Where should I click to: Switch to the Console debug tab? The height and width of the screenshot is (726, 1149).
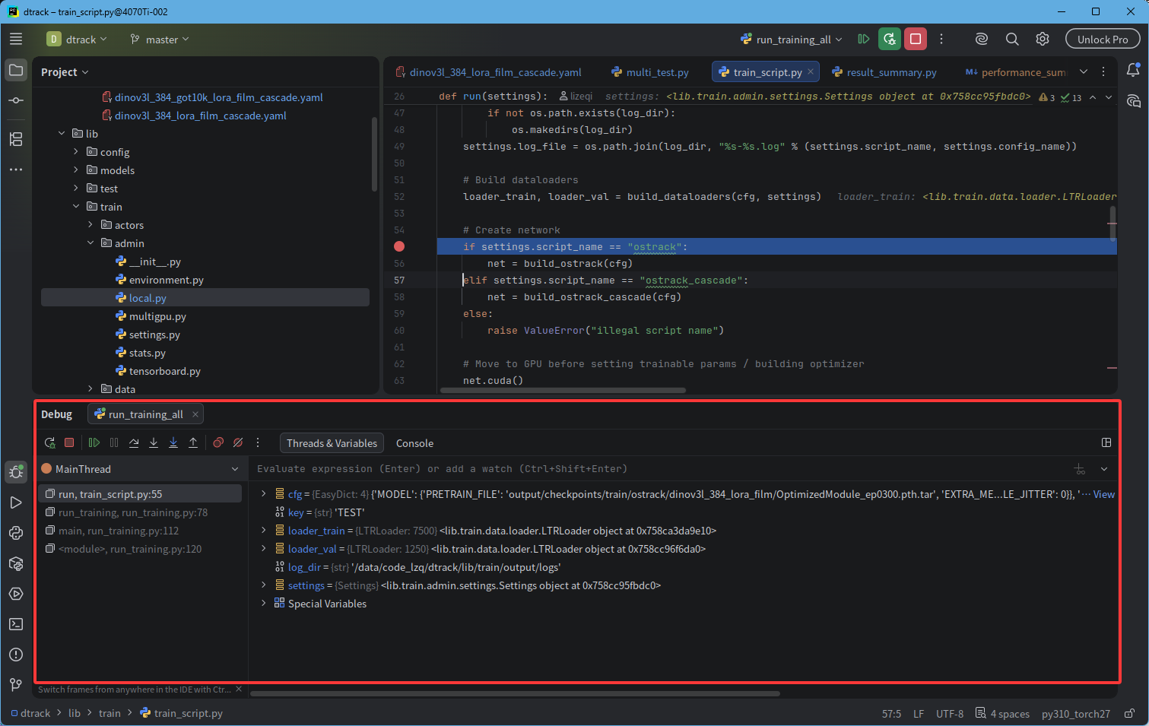[414, 443]
